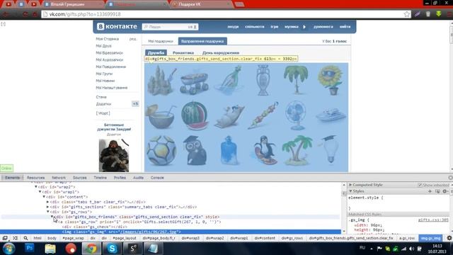Choose the trophy cup gift

click(263, 80)
